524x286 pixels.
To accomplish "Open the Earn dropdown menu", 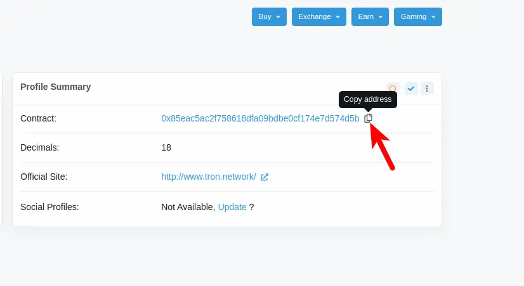I will click(x=370, y=17).
